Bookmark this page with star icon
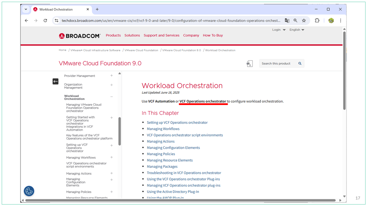This screenshot has width=367, height=206. coord(304,20)
